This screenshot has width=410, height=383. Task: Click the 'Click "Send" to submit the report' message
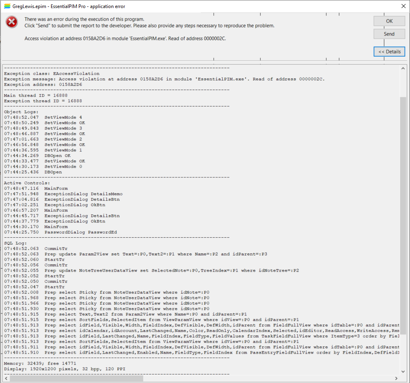150,26
